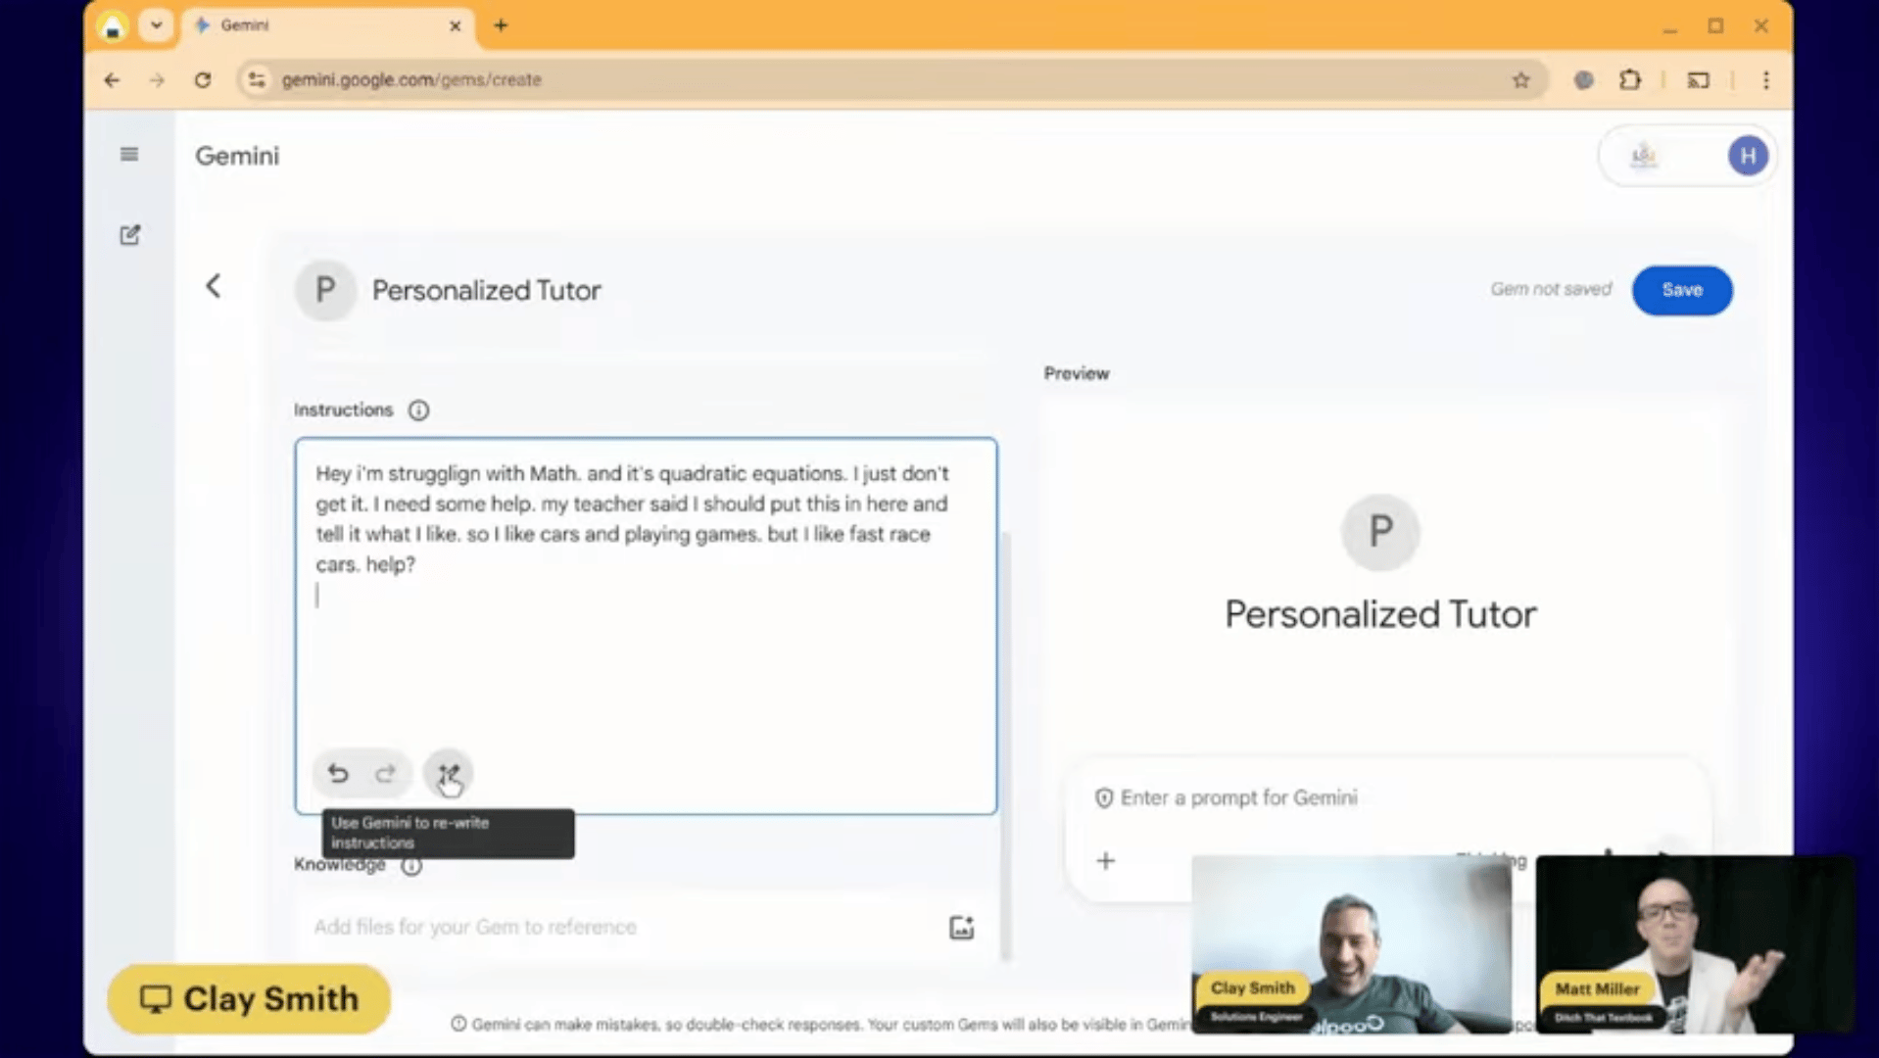Undo the last instructions edit
The image size is (1879, 1058).
(x=338, y=774)
